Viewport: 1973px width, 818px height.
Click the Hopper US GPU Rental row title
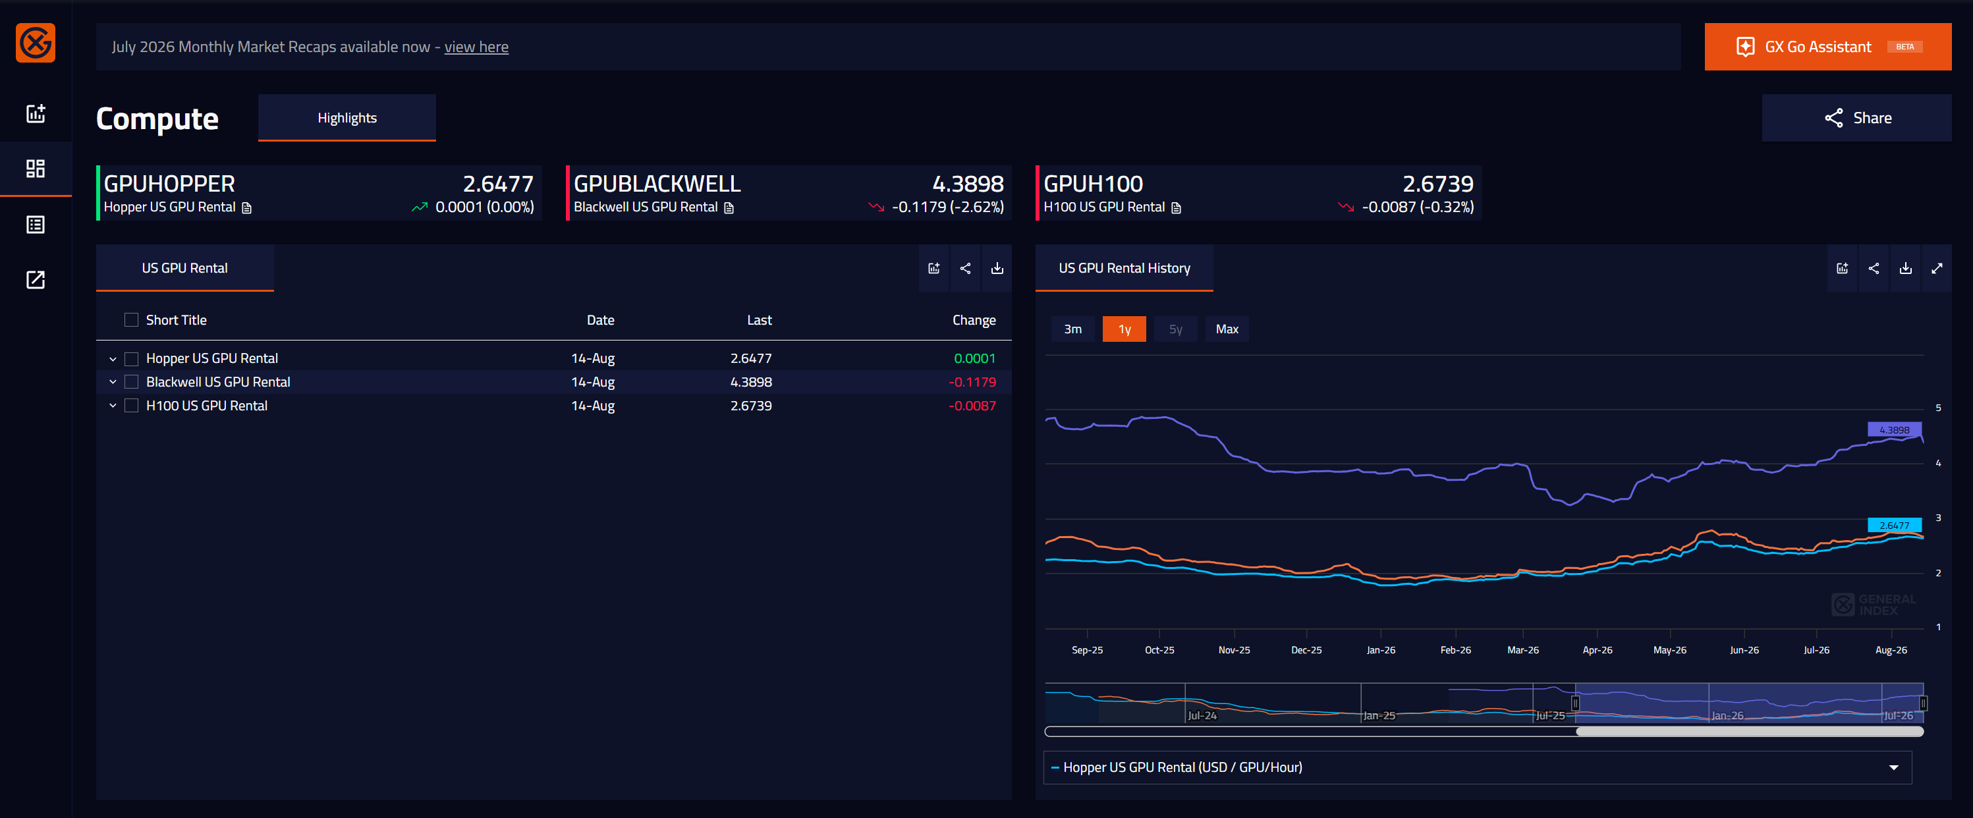coord(212,358)
